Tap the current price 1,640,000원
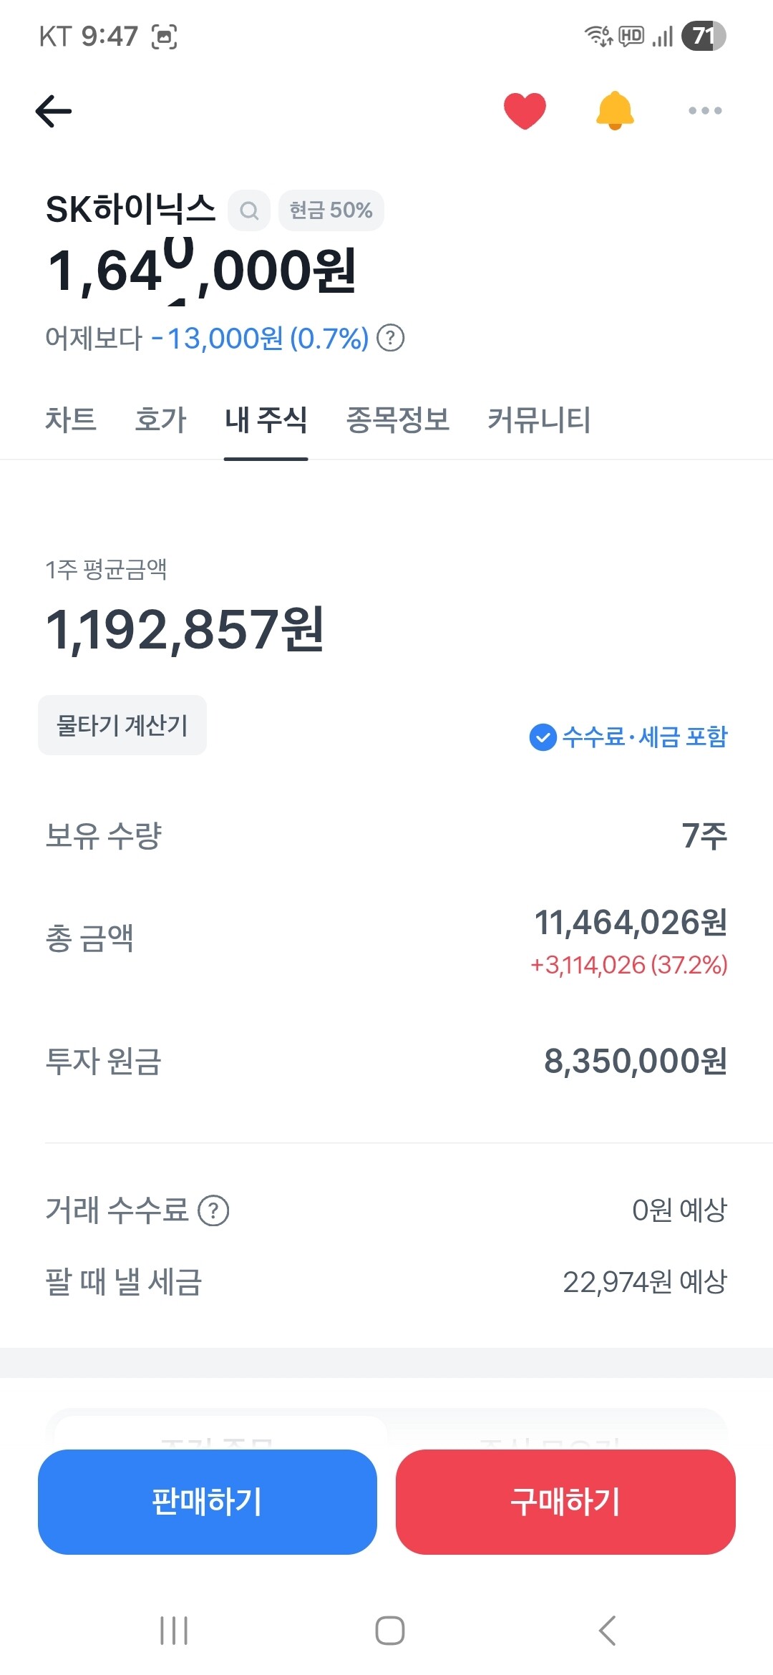773x1675 pixels. click(x=202, y=271)
